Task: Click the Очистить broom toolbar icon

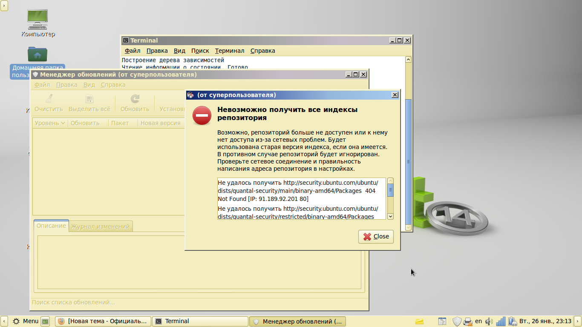Action: coord(49,99)
